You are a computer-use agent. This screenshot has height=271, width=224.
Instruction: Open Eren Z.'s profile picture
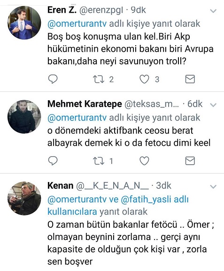click(24, 23)
